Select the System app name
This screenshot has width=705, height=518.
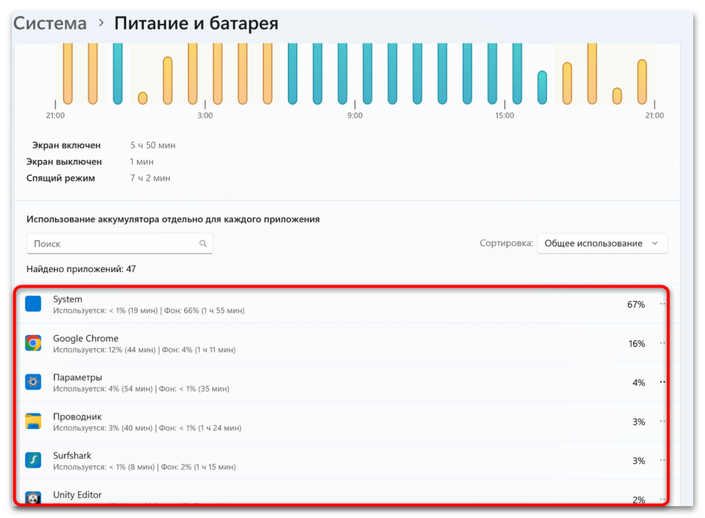tap(68, 299)
